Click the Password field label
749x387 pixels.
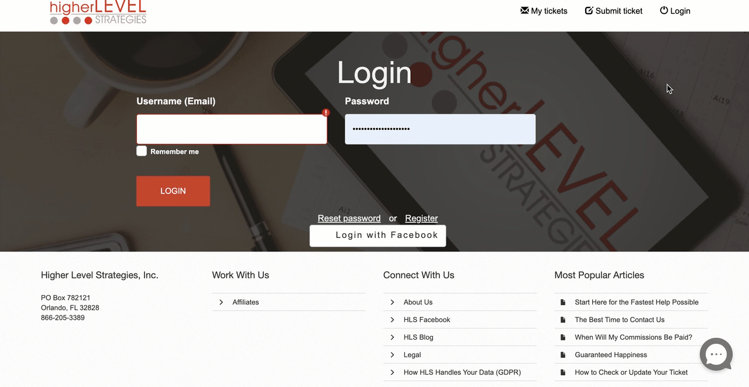[367, 101]
